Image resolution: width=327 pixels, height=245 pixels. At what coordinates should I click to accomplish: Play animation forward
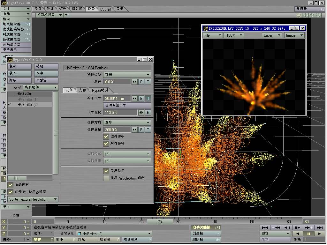[x=319, y=234]
